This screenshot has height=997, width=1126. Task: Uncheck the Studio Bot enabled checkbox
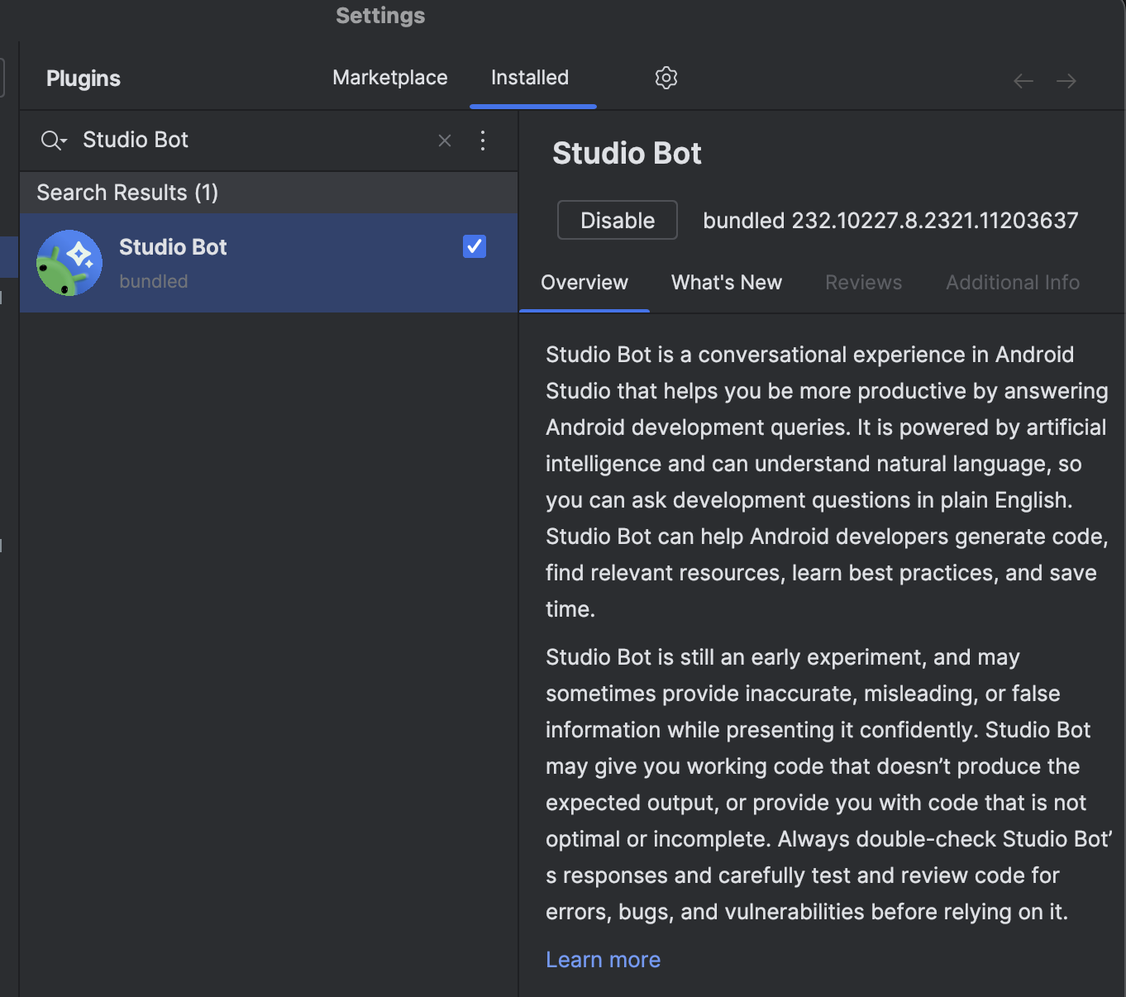point(475,246)
